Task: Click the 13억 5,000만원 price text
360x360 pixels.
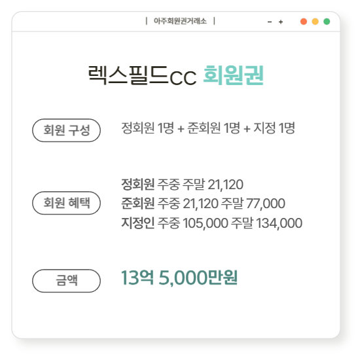Action: tap(179, 278)
